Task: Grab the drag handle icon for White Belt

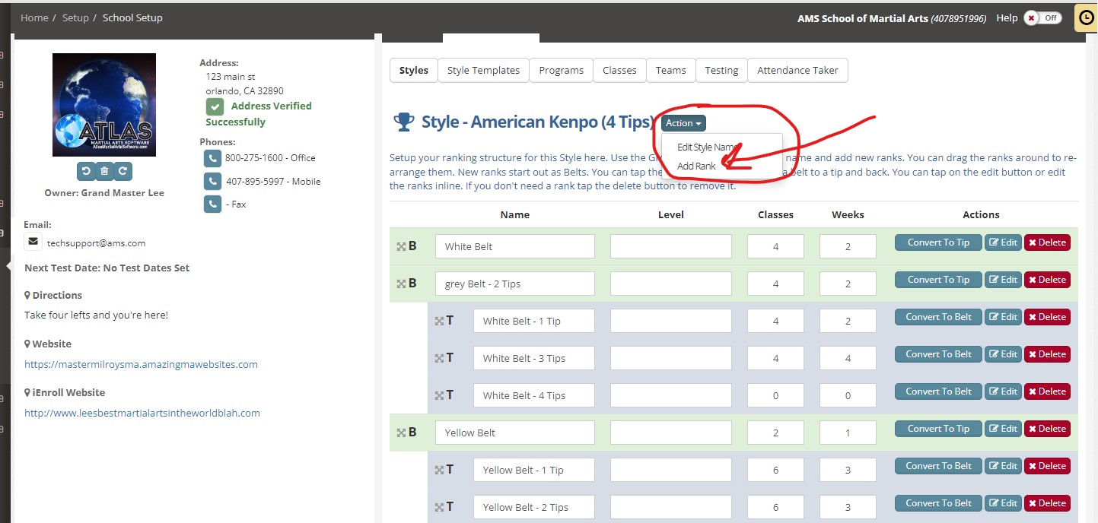Action: point(401,246)
